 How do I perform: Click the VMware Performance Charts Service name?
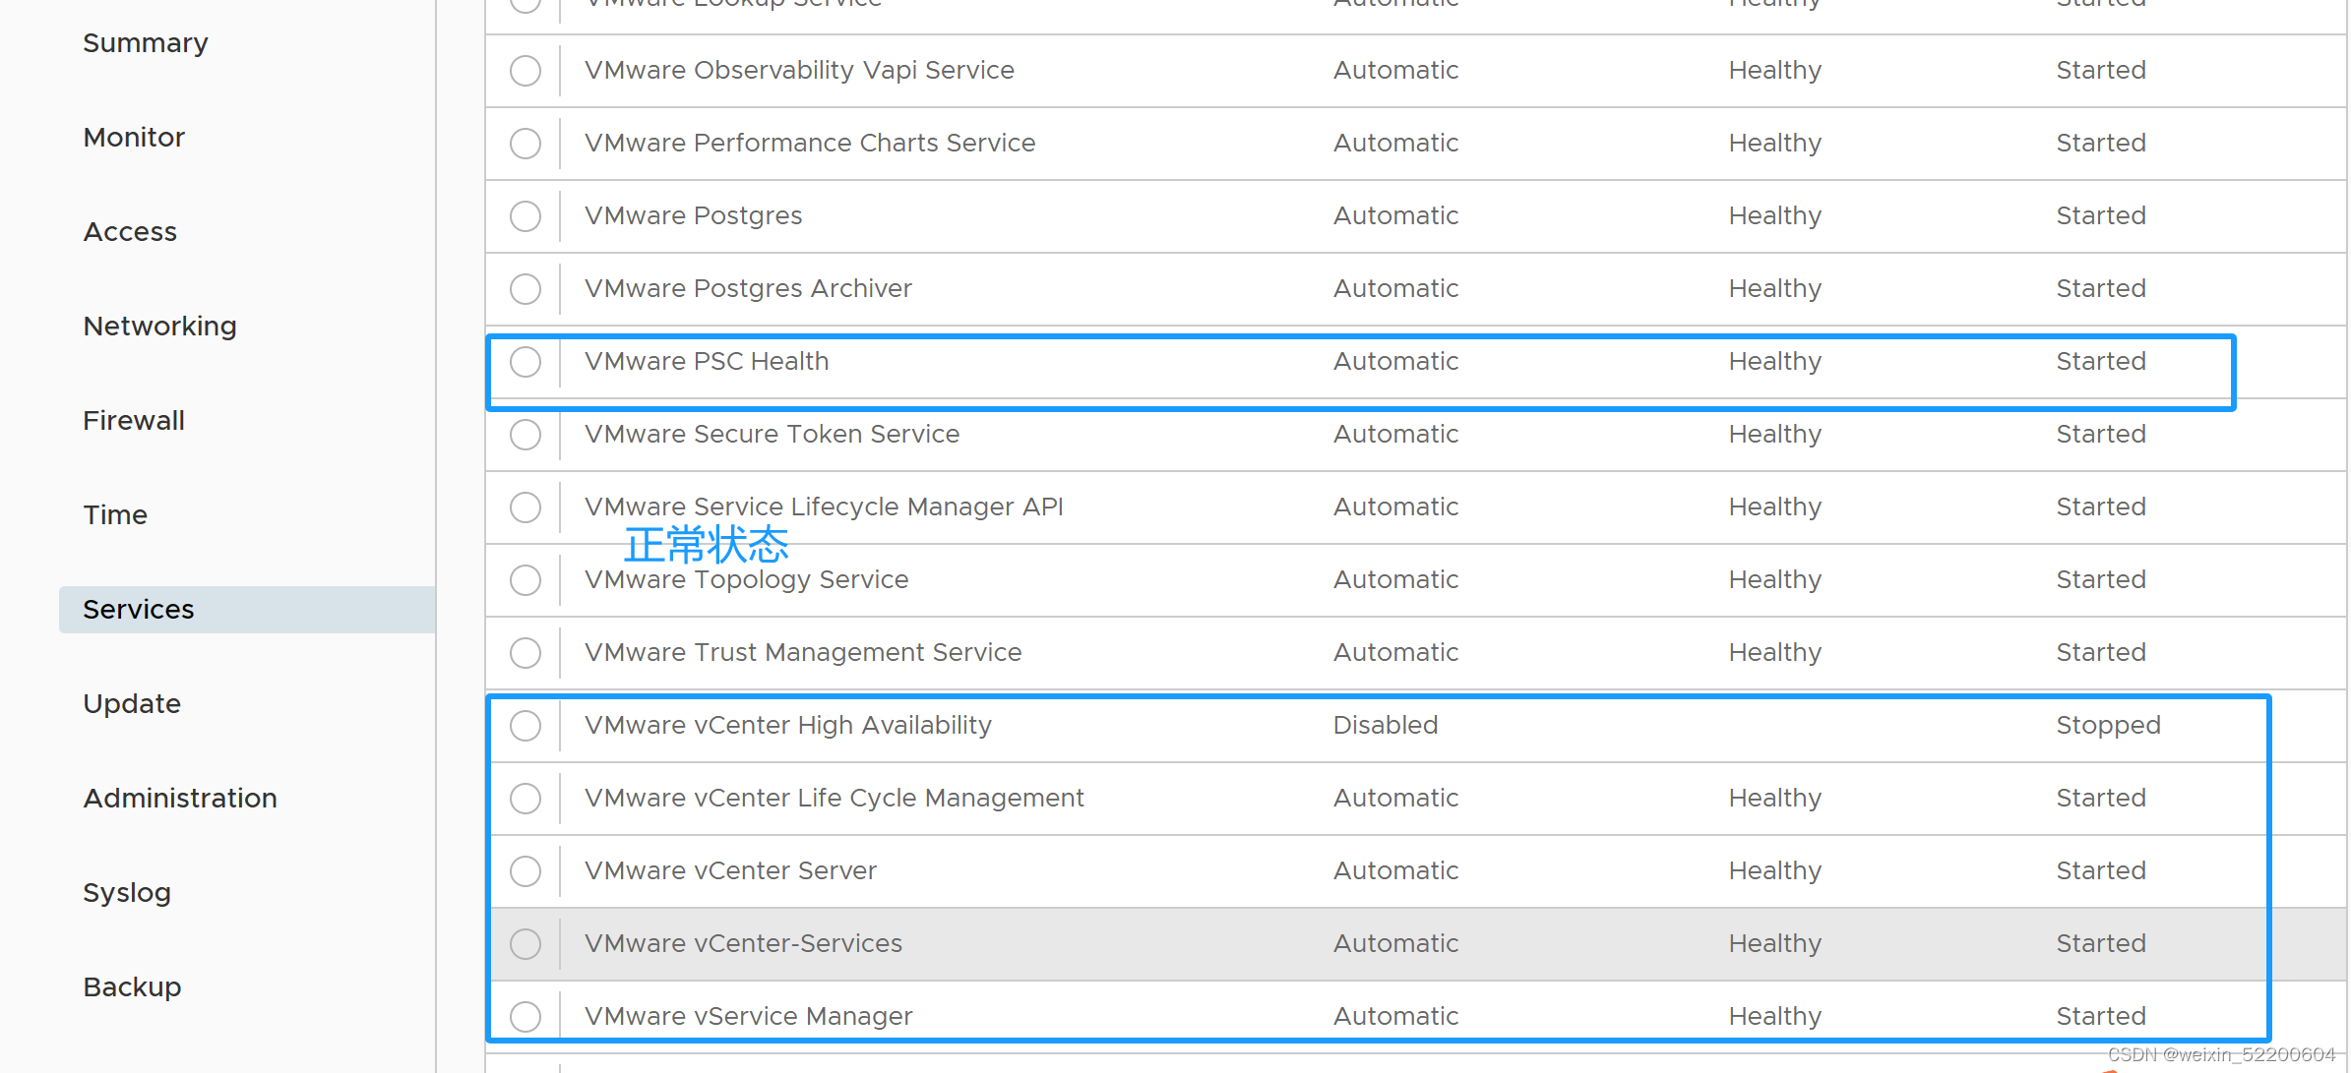[x=810, y=144]
